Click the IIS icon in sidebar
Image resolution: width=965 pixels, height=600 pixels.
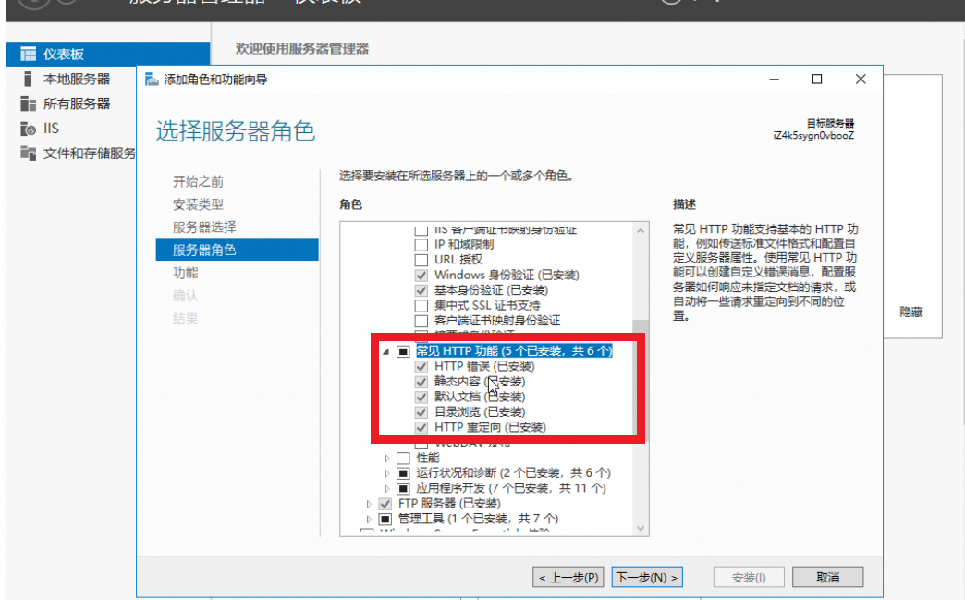click(28, 129)
